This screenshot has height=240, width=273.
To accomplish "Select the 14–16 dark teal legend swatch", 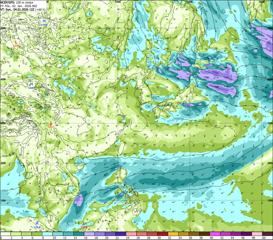I will point(79,234).
